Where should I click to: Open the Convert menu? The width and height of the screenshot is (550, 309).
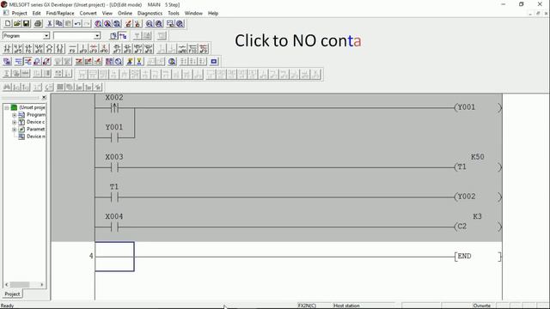[x=88, y=14]
